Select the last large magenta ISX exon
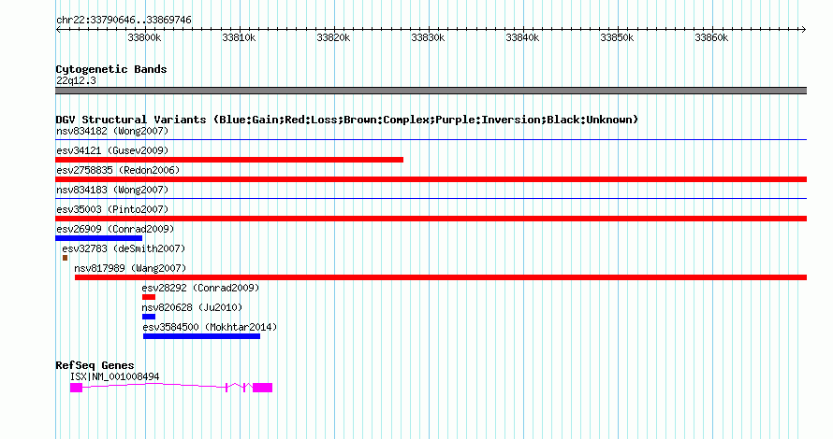Screen dimensions: 833x439 coord(262,388)
